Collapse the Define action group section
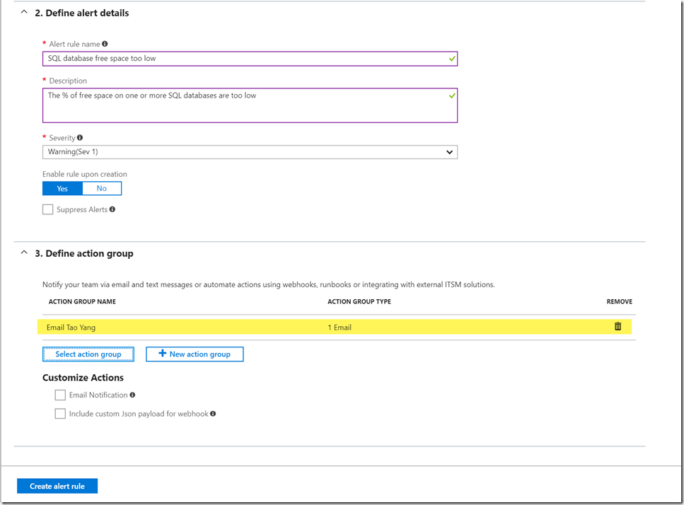Screen dimensions: 684x505 pyautogui.click(x=24, y=253)
